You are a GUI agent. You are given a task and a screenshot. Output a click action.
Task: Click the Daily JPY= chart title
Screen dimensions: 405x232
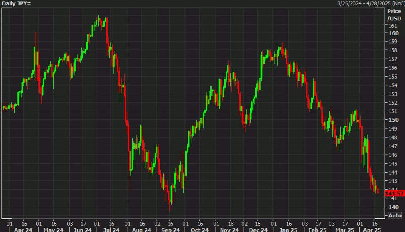(17, 3)
